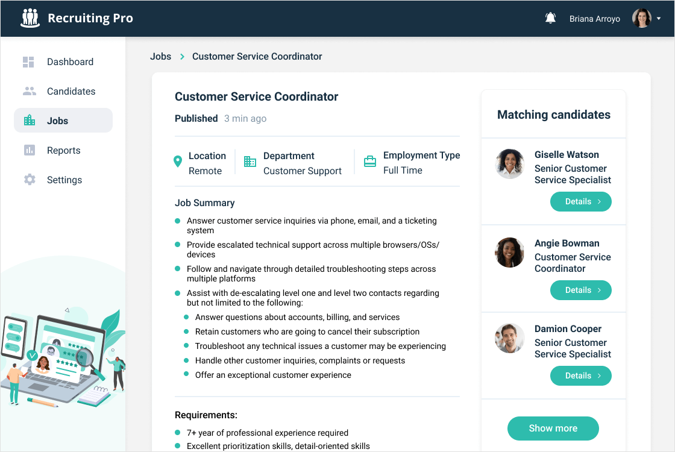Image resolution: width=675 pixels, height=452 pixels.
Task: Click the Jobs building icon
Action: pos(29,121)
